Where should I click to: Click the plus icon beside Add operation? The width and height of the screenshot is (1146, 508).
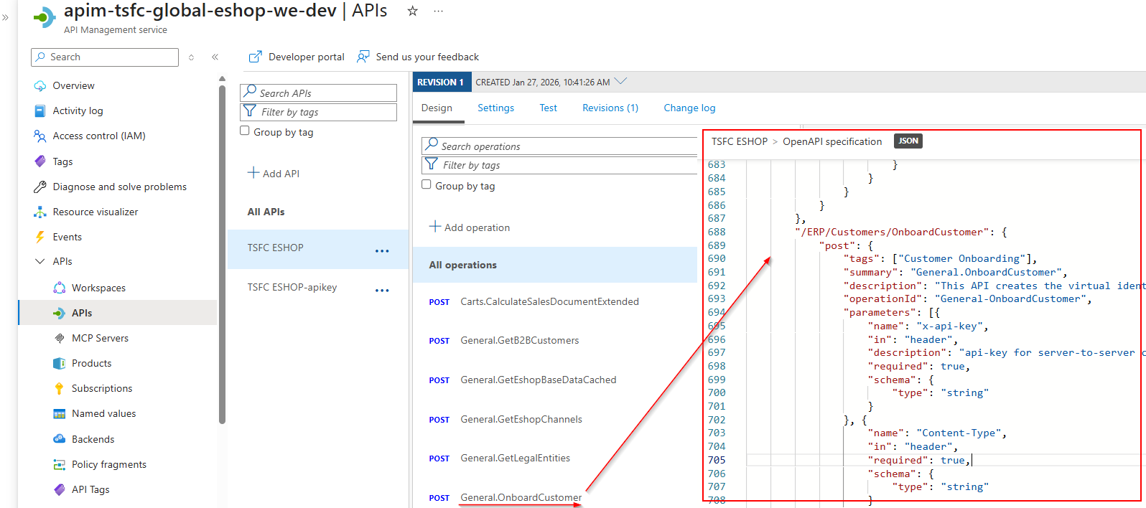(435, 227)
